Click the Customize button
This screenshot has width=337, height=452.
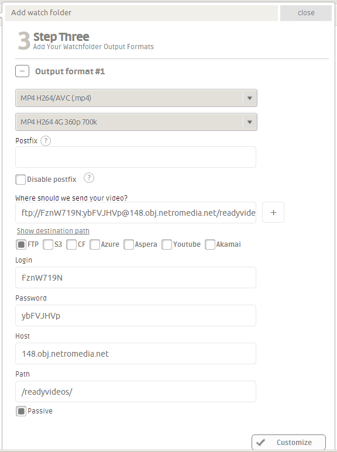pyautogui.click(x=288, y=442)
